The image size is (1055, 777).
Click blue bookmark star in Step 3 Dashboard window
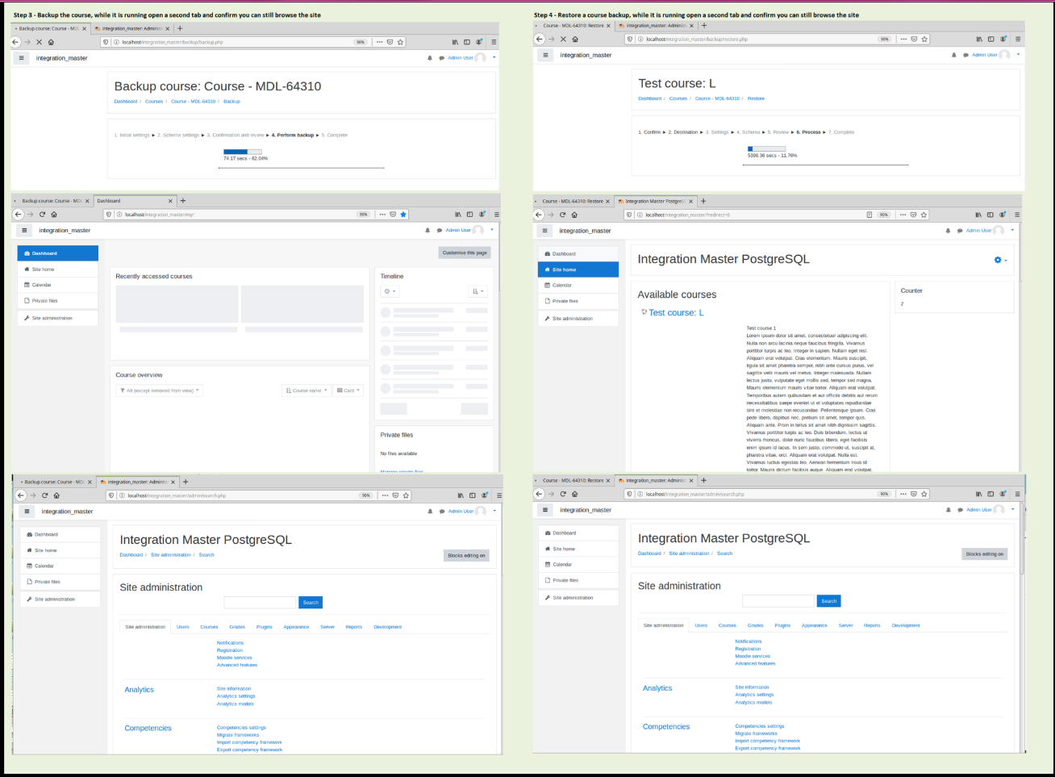(x=403, y=215)
